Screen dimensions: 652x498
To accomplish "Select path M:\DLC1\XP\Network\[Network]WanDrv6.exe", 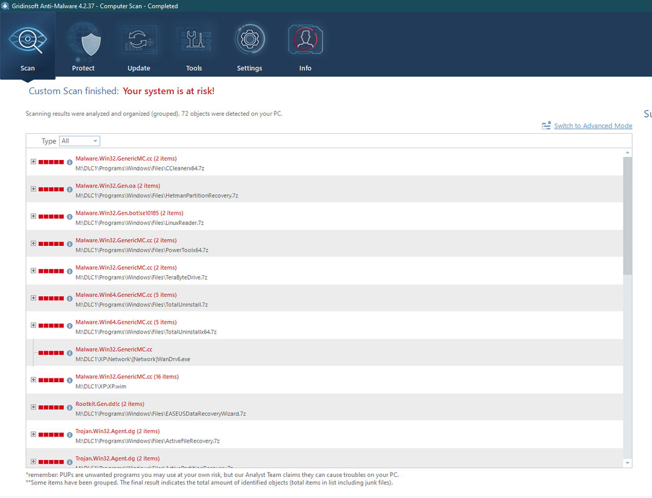I will [x=133, y=359].
